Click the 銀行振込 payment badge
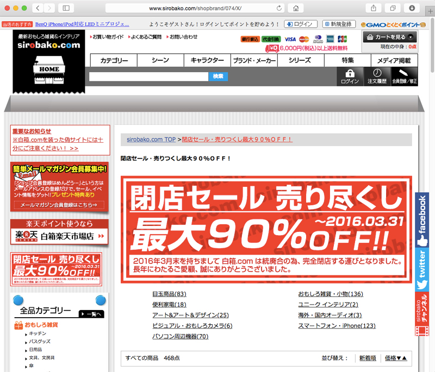 click(x=250, y=39)
